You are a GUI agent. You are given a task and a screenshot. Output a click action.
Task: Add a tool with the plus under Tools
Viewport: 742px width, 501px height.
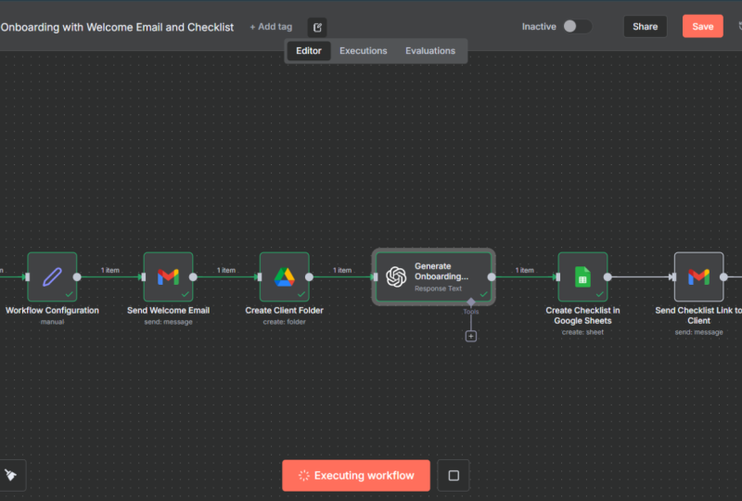pyautogui.click(x=471, y=336)
